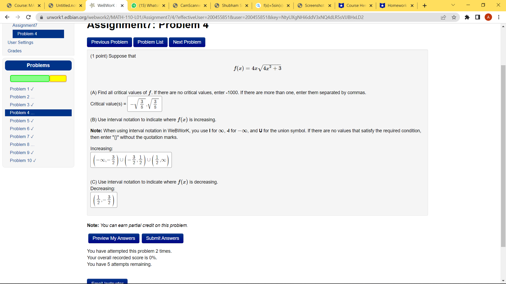
Task: Open Chrome three-dot menu
Action: point(499,17)
